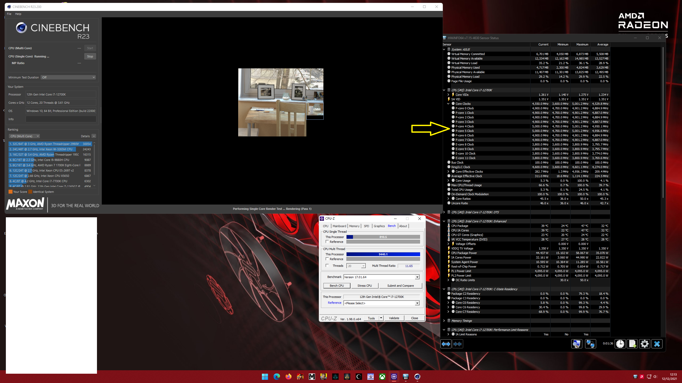Switch to SPD tab in CPU-Z
This screenshot has width=682, height=383.
(x=367, y=226)
